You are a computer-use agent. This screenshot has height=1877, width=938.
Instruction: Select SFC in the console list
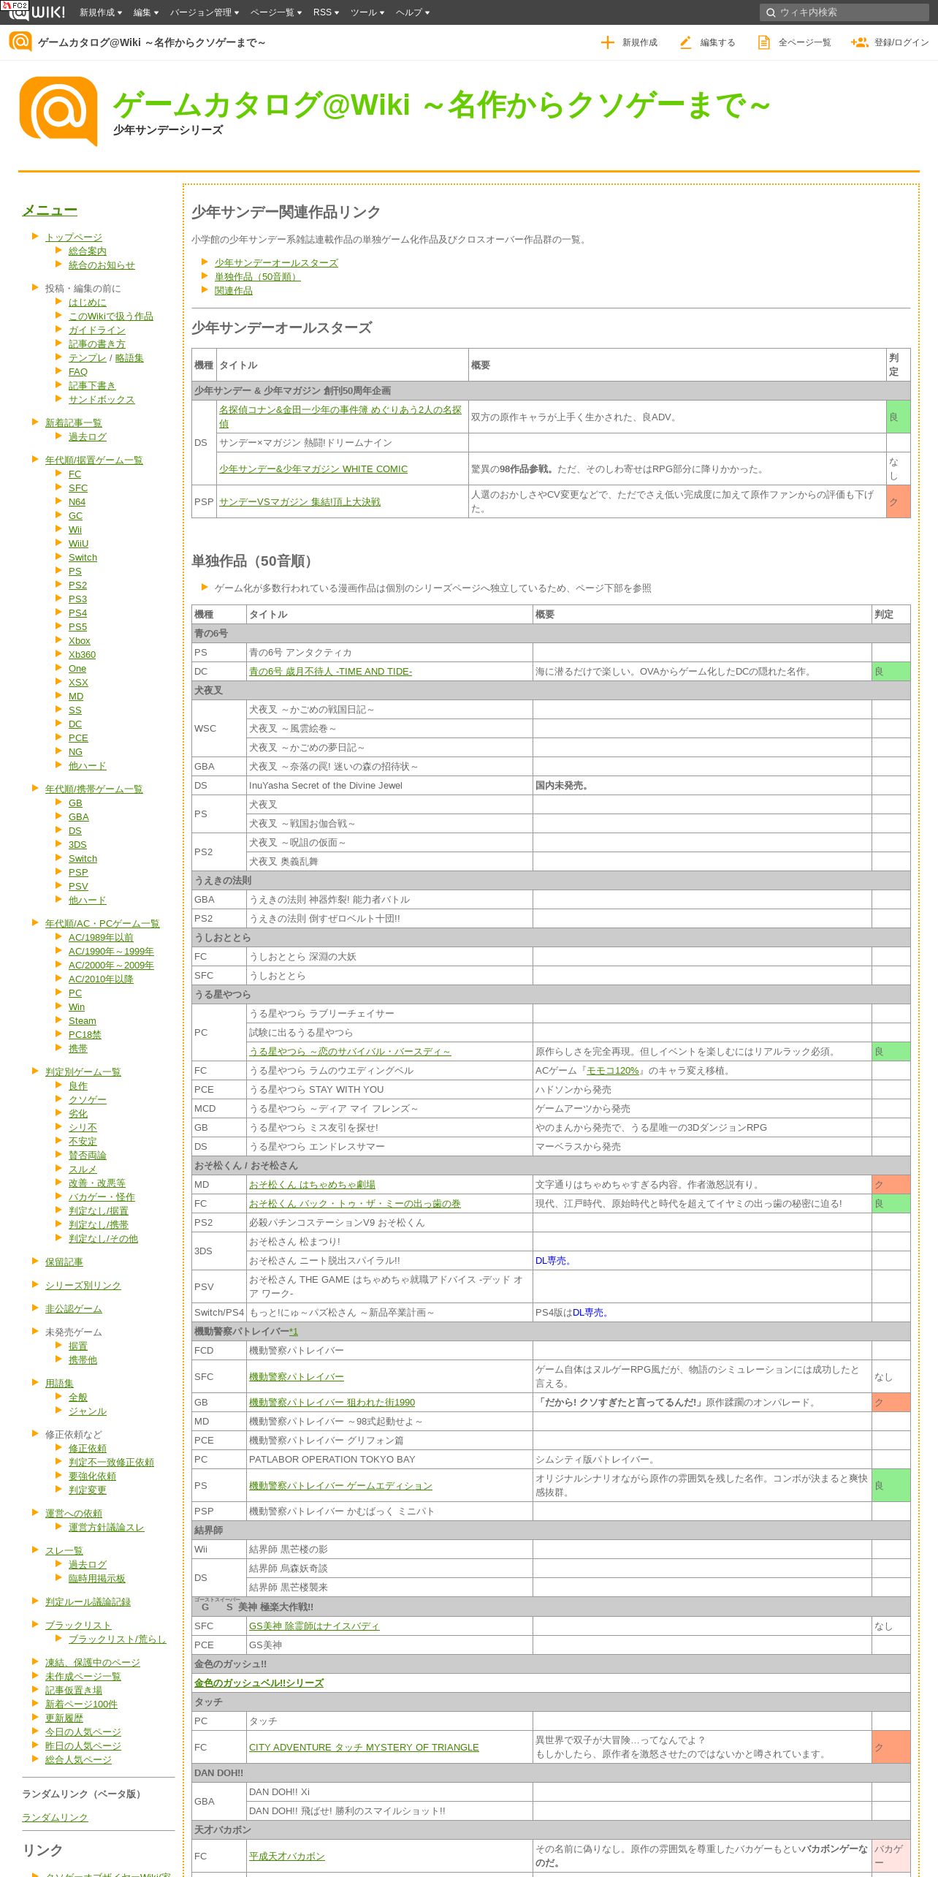point(78,488)
